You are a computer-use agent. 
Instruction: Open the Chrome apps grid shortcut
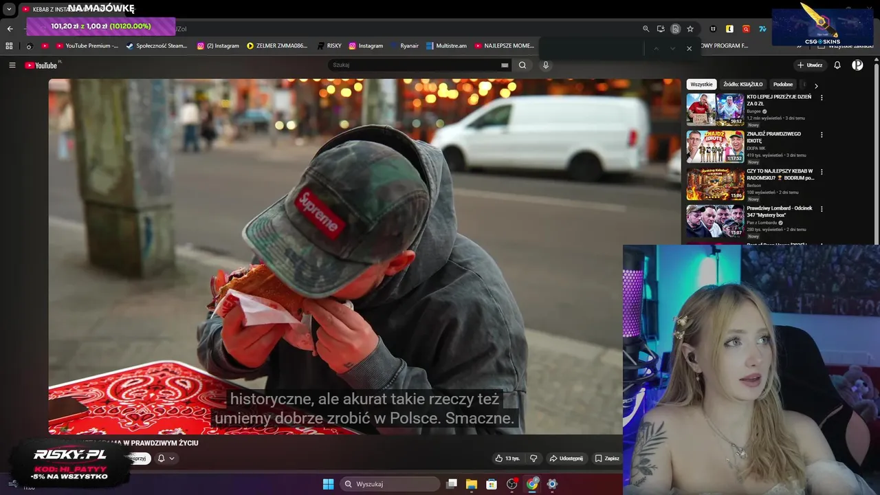coord(9,46)
